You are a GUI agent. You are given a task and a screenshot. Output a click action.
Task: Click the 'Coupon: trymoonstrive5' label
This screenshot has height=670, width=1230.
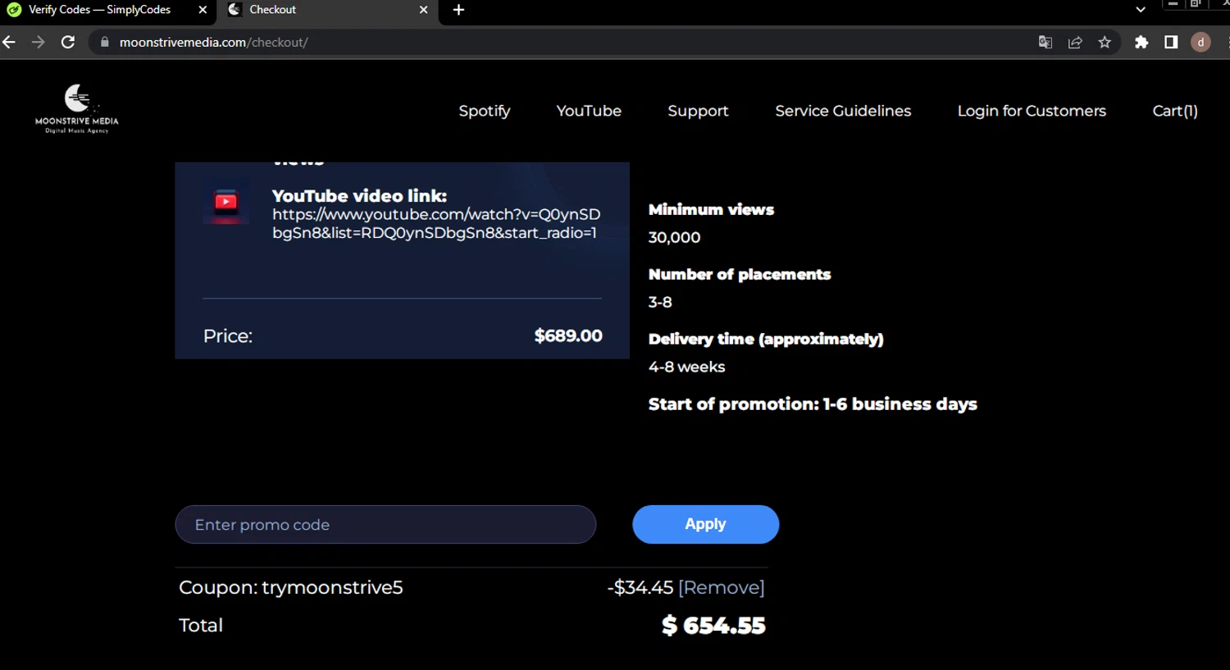[x=291, y=587]
